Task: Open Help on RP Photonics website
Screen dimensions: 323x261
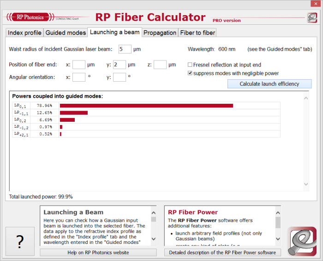Action: tap(98, 252)
